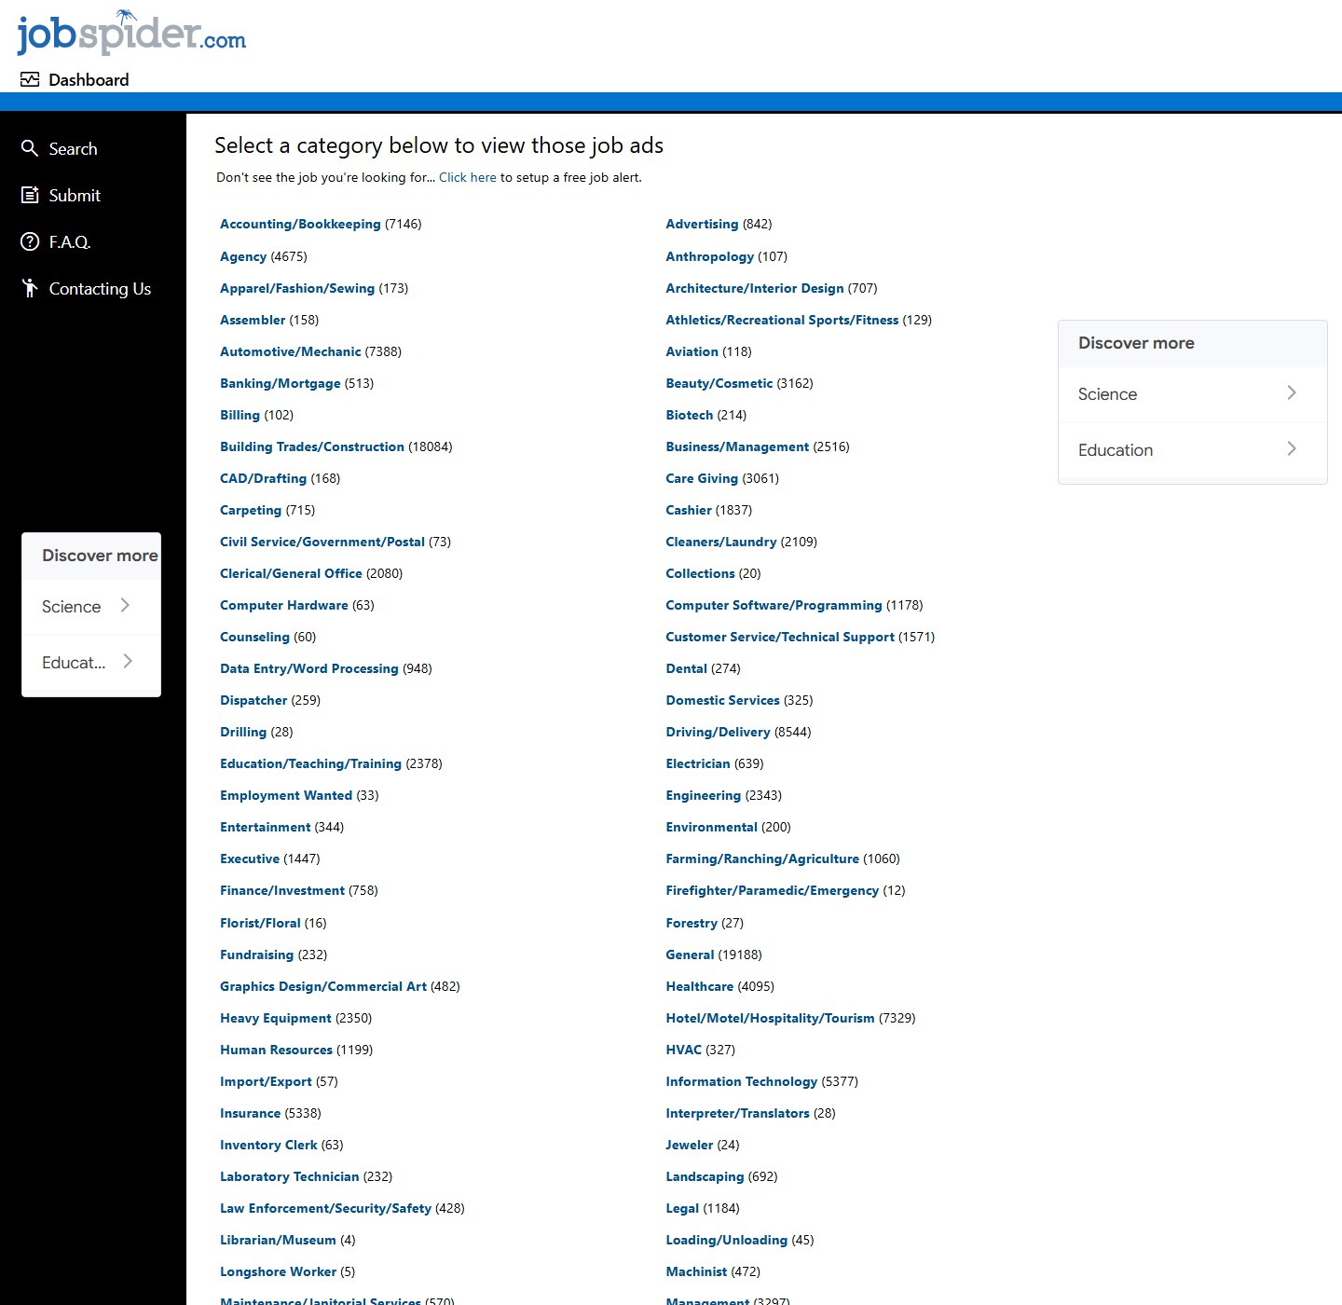Image resolution: width=1342 pixels, height=1305 pixels.
Task: View Law Enforcement/Security/Safety jobs
Action: 325,1208
